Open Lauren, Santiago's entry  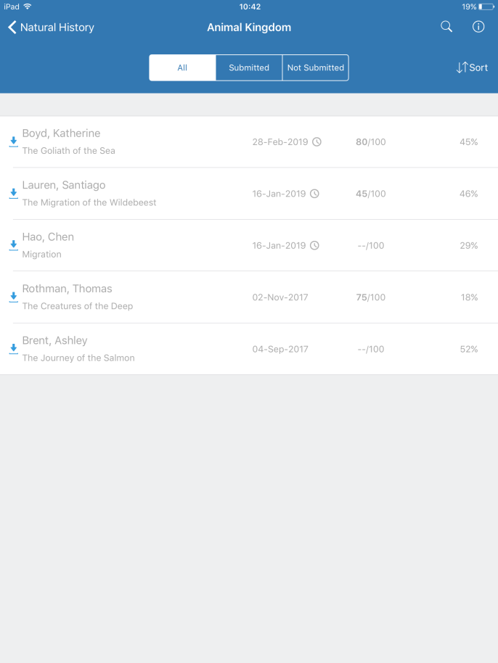tap(249, 194)
